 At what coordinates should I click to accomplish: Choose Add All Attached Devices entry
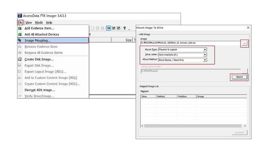pos(53,34)
